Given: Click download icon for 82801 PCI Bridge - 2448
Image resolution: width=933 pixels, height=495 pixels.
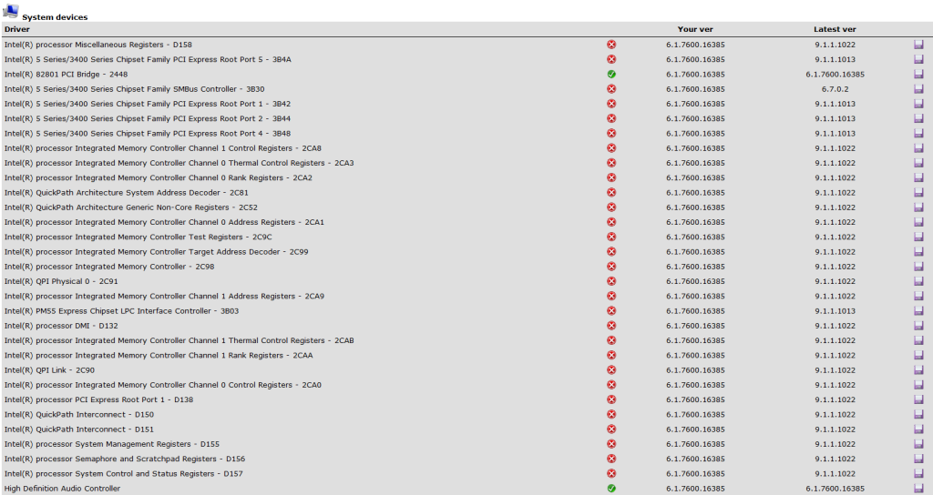Looking at the screenshot, I should pos(918,75).
